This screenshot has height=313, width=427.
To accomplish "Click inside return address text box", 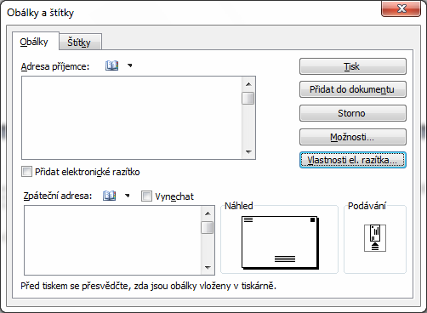I will (112, 240).
